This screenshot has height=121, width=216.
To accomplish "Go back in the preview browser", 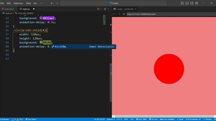I will point(114,14).
